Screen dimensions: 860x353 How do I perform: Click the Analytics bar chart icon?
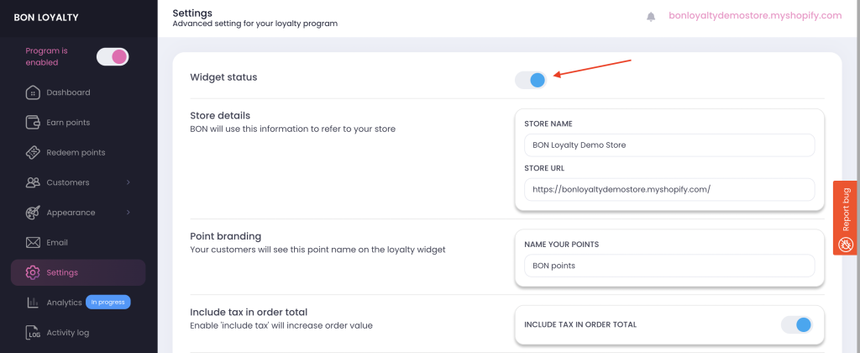coord(33,303)
